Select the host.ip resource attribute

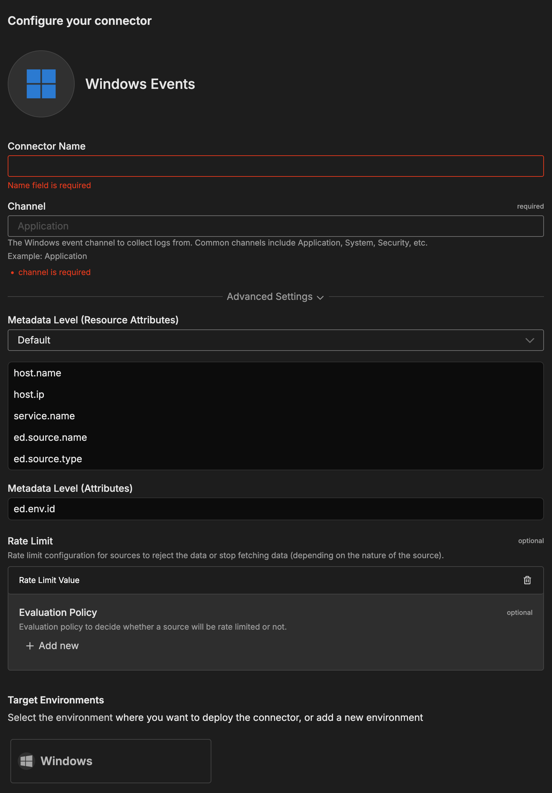[x=29, y=394]
